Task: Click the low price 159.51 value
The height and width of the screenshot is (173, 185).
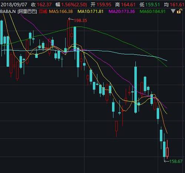Action: [x=153, y=5]
